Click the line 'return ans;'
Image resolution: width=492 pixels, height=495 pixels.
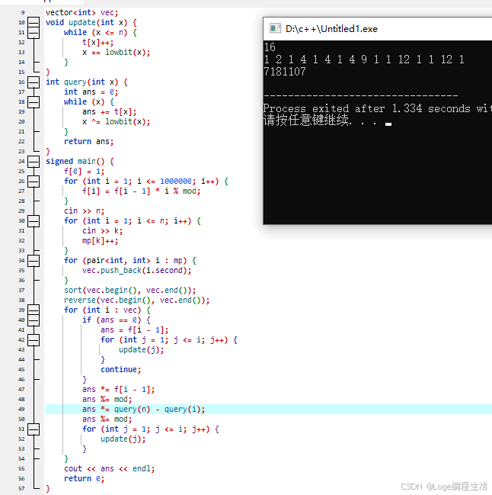click(89, 141)
